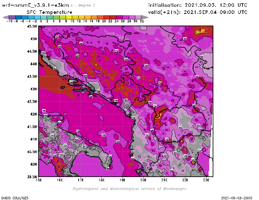This screenshot has width=259, height=200.
Task: Click the '42.5N' latitude axis label
Action: pyautogui.click(x=32, y=102)
